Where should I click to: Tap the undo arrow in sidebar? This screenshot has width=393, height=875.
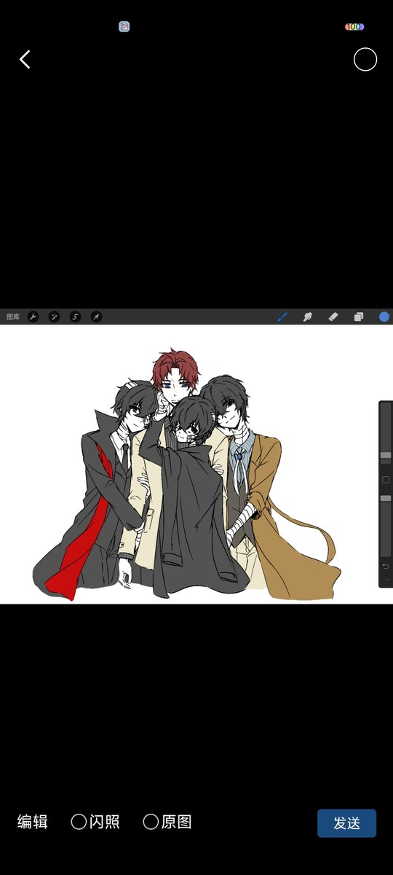[x=386, y=567]
